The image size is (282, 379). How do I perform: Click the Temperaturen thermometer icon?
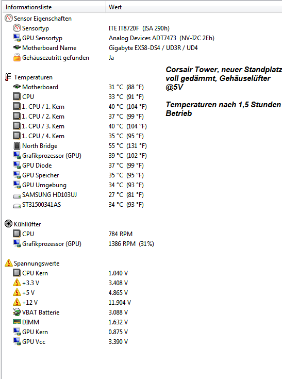[x=8, y=77]
